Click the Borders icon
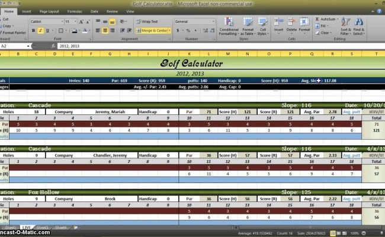385x237 pixels. point(60,31)
